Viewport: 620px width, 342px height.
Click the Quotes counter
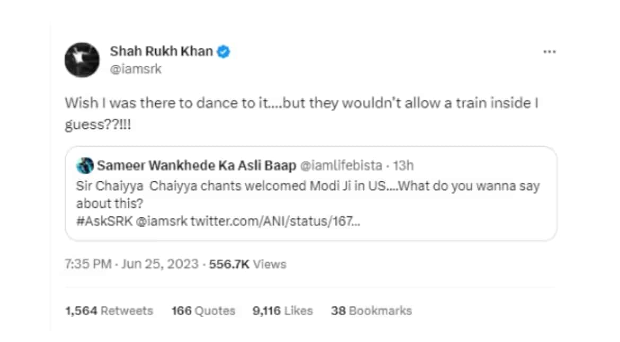pos(203,311)
